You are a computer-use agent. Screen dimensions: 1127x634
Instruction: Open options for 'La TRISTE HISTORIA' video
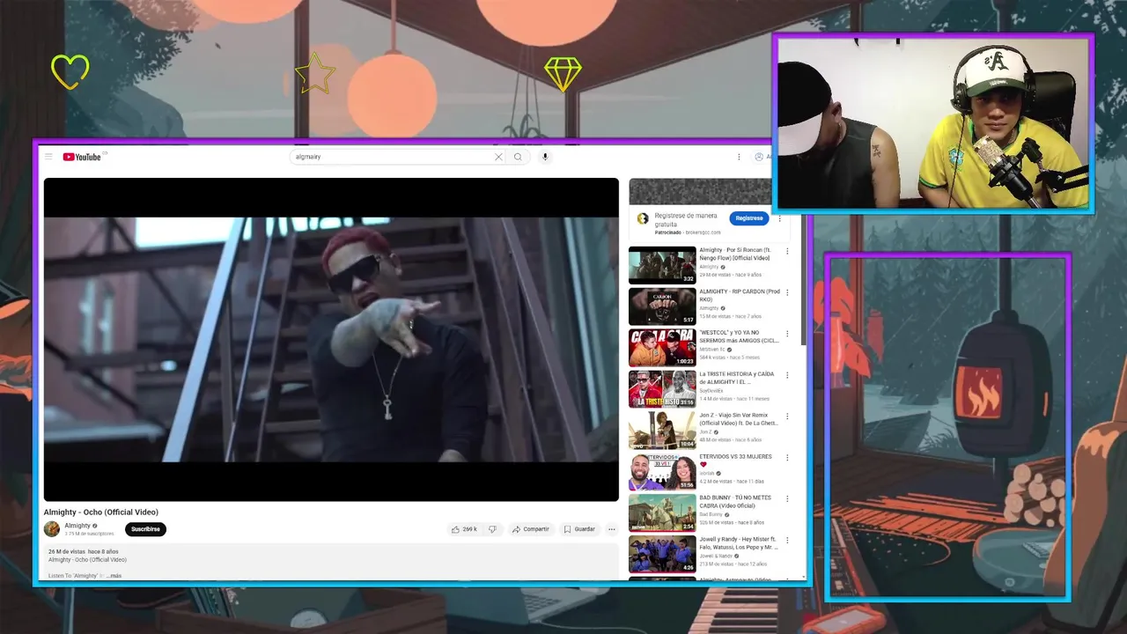coord(787,375)
